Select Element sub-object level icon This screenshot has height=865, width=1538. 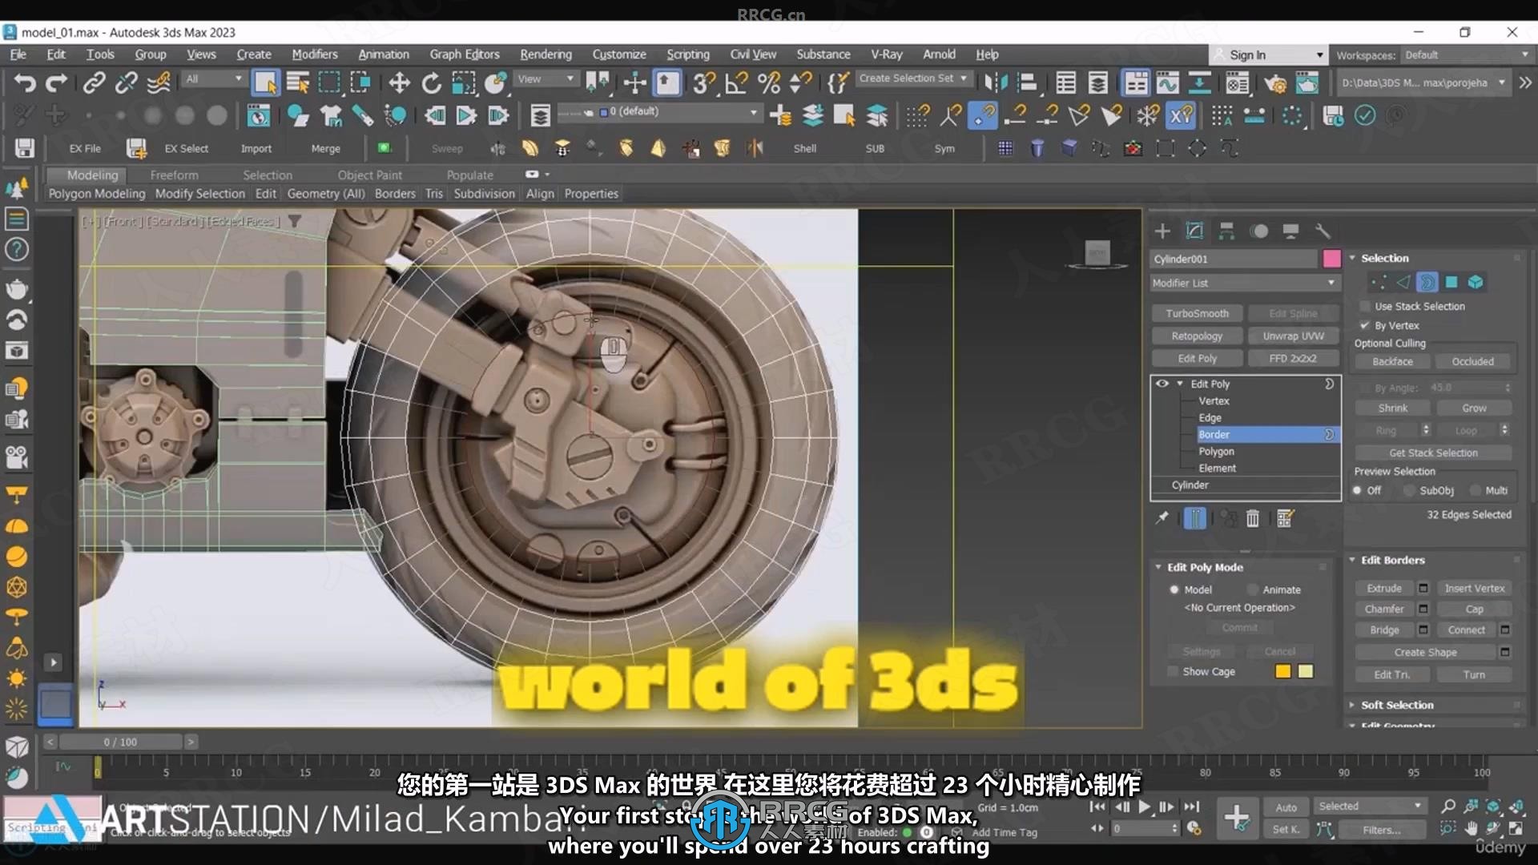tap(1476, 282)
